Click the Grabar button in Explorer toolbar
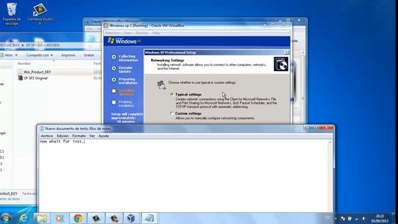This screenshot has width=398, height=224. point(89,55)
